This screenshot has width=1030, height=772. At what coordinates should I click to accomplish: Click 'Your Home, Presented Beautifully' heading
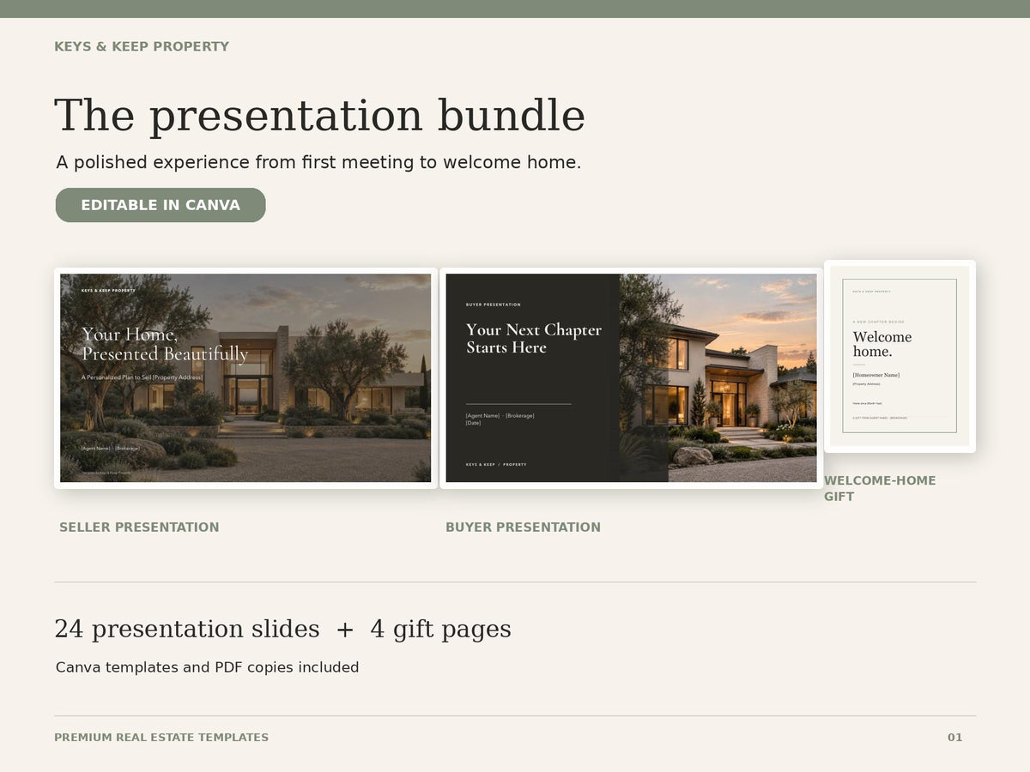[x=165, y=344]
